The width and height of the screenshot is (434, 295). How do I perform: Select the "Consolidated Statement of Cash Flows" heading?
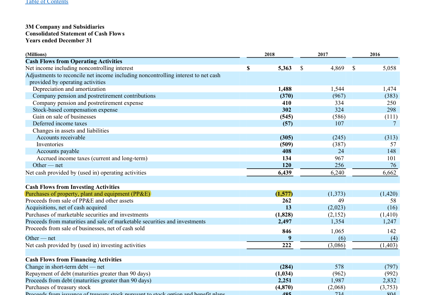pos(75,34)
